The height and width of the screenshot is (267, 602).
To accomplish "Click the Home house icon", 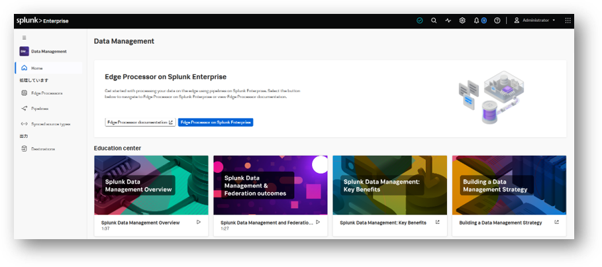I will click(x=25, y=68).
